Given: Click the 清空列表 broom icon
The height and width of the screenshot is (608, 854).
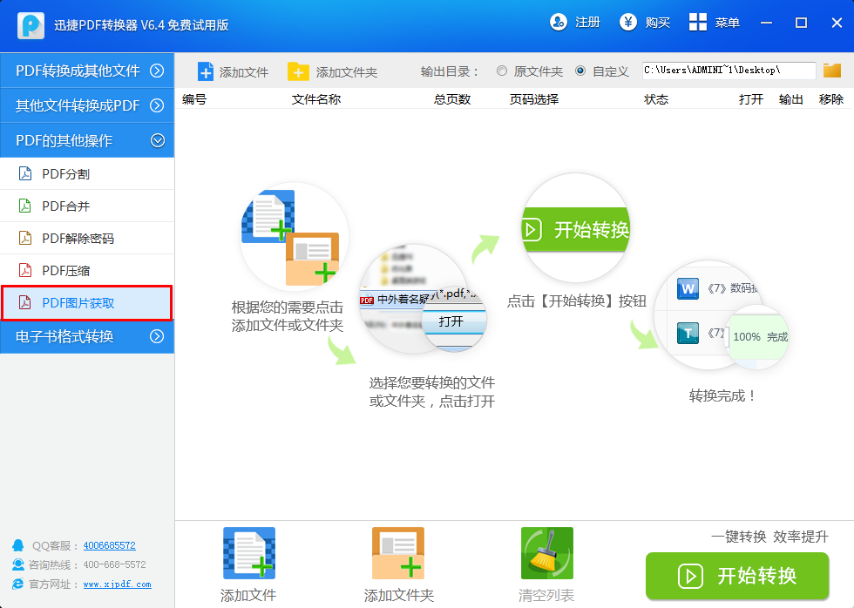Looking at the screenshot, I should 547,553.
